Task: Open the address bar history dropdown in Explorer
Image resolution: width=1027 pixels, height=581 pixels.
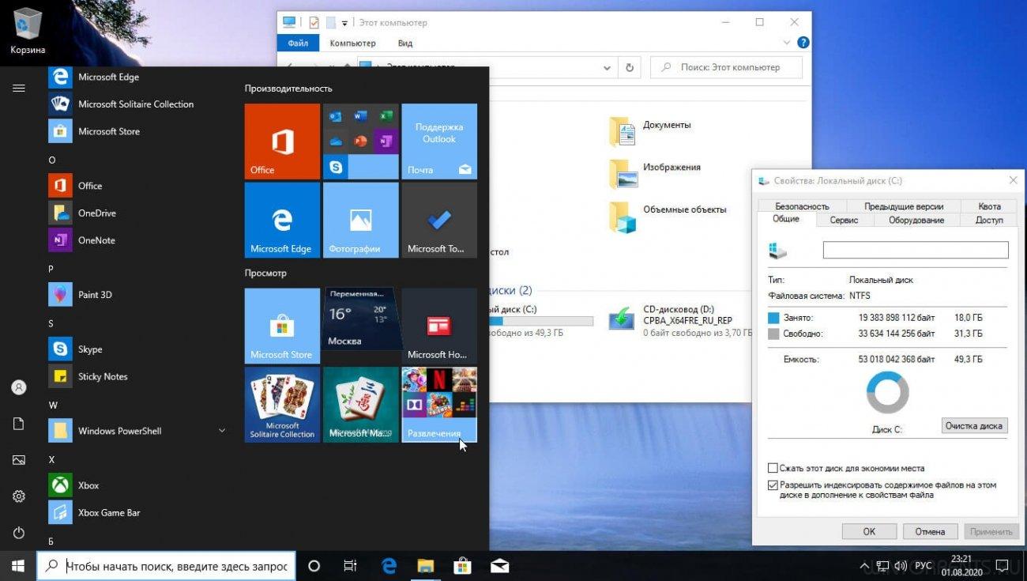Action: click(608, 68)
